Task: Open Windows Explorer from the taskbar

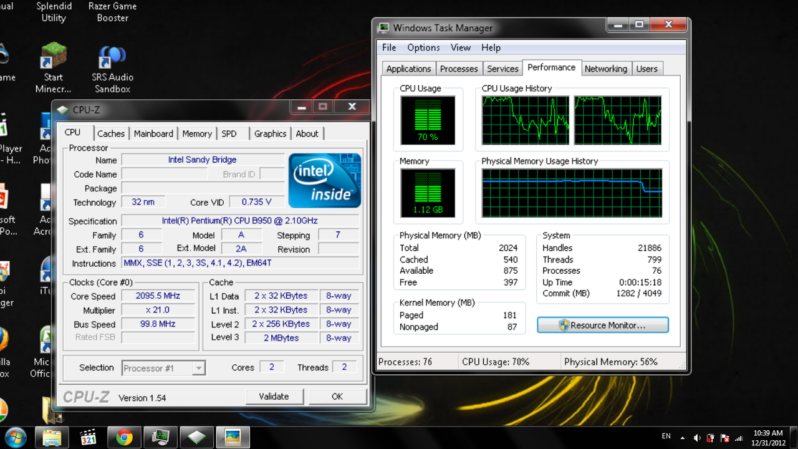Action: coord(52,437)
